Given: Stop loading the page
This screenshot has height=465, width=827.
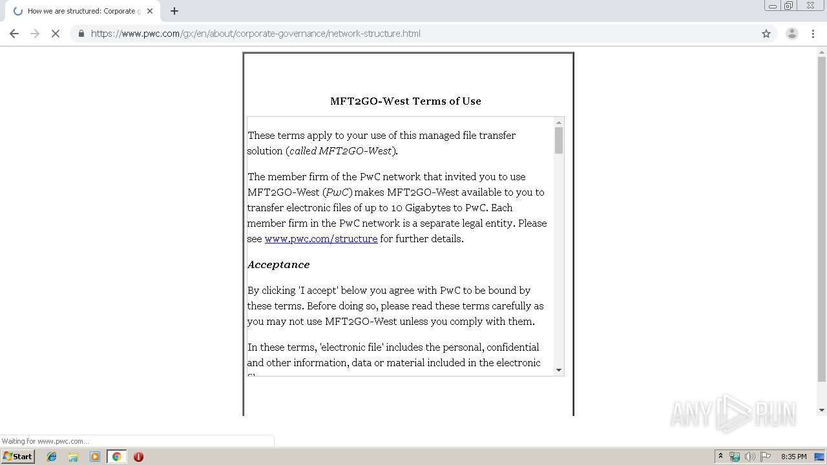Looking at the screenshot, I should (56, 34).
